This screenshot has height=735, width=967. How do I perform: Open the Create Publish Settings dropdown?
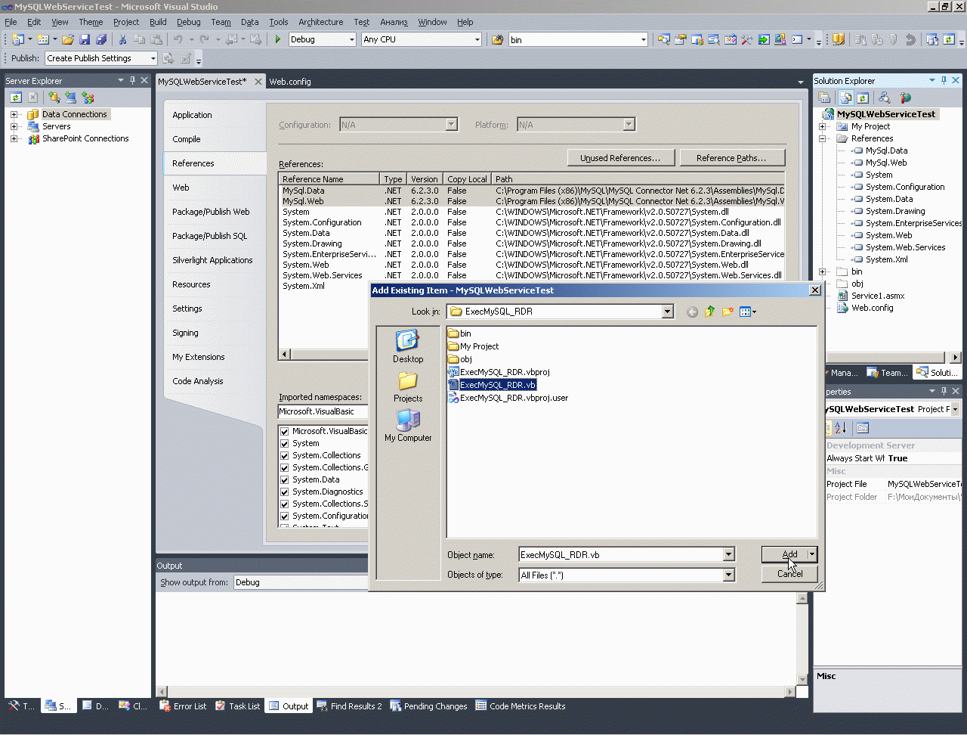tap(153, 58)
